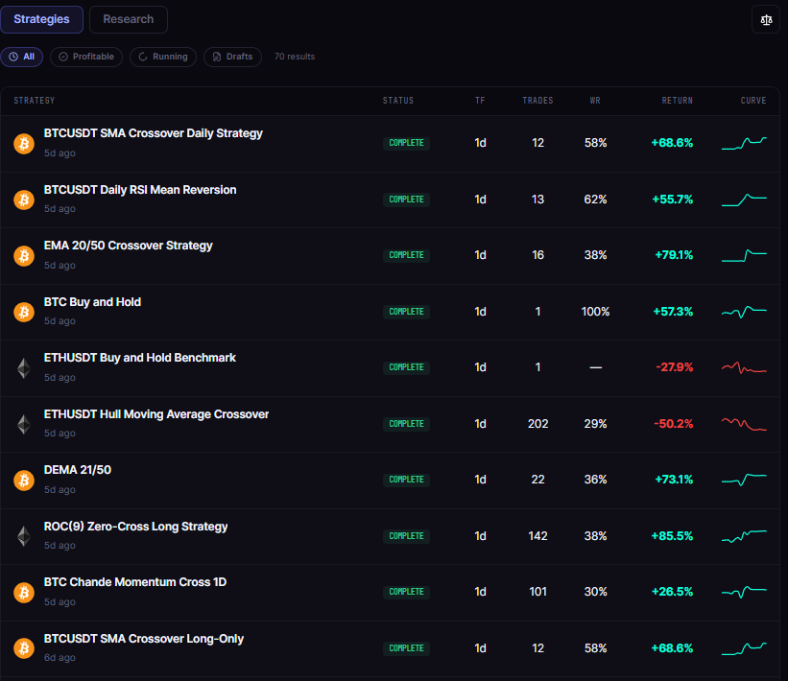Click equity curve of BTCUSDT SMA Crossover Daily Strategy
Viewport: 788px width, 681px height.
744,143
